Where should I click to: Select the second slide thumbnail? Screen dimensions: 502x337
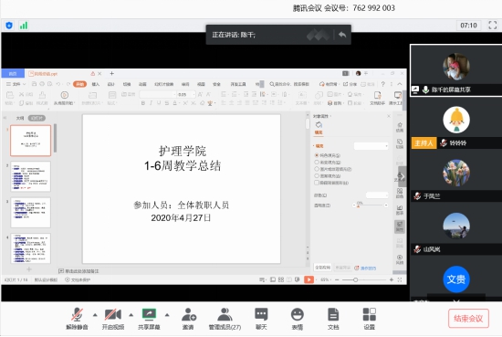tap(31, 176)
